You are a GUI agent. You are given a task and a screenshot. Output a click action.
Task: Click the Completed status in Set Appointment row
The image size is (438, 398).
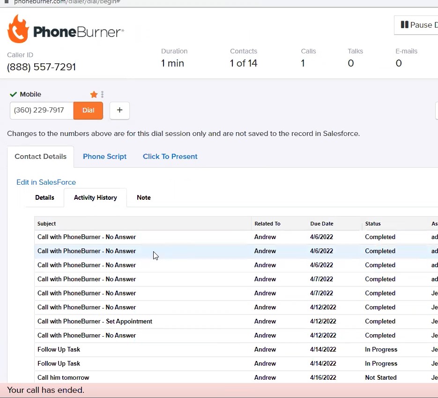pyautogui.click(x=380, y=322)
